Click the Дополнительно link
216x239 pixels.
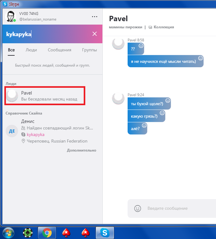(82, 150)
